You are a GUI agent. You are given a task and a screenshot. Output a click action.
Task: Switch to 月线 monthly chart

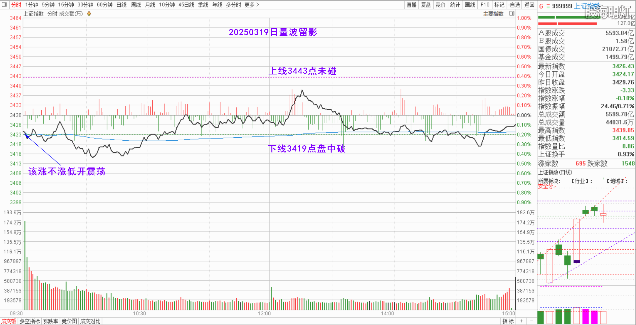pos(150,5)
